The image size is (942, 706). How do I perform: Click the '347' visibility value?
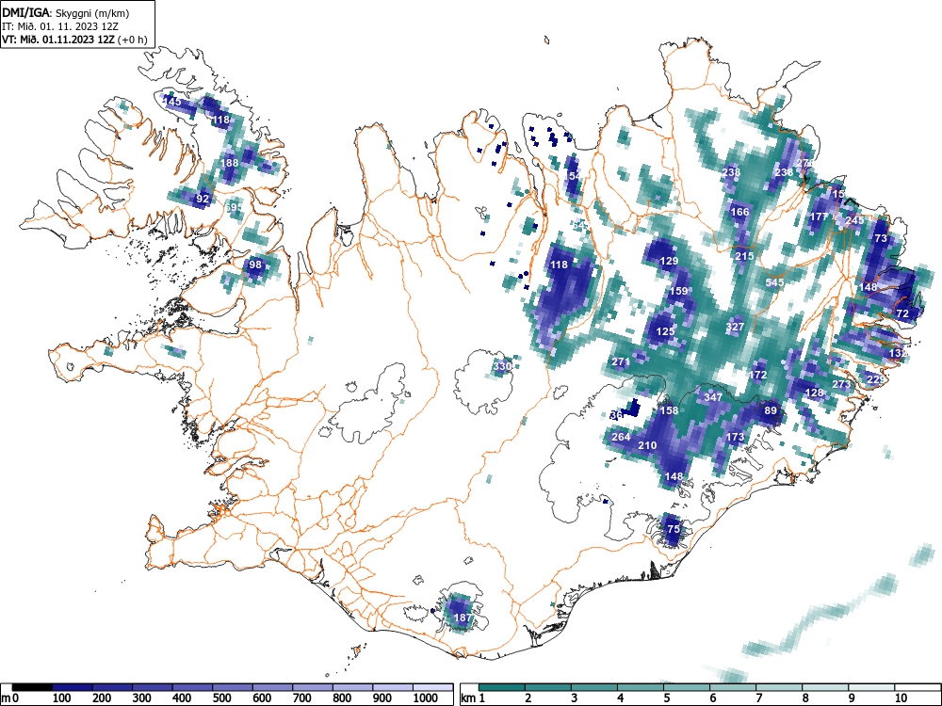coord(713,397)
